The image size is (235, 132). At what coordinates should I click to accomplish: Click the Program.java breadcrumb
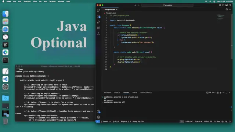tap(111, 13)
